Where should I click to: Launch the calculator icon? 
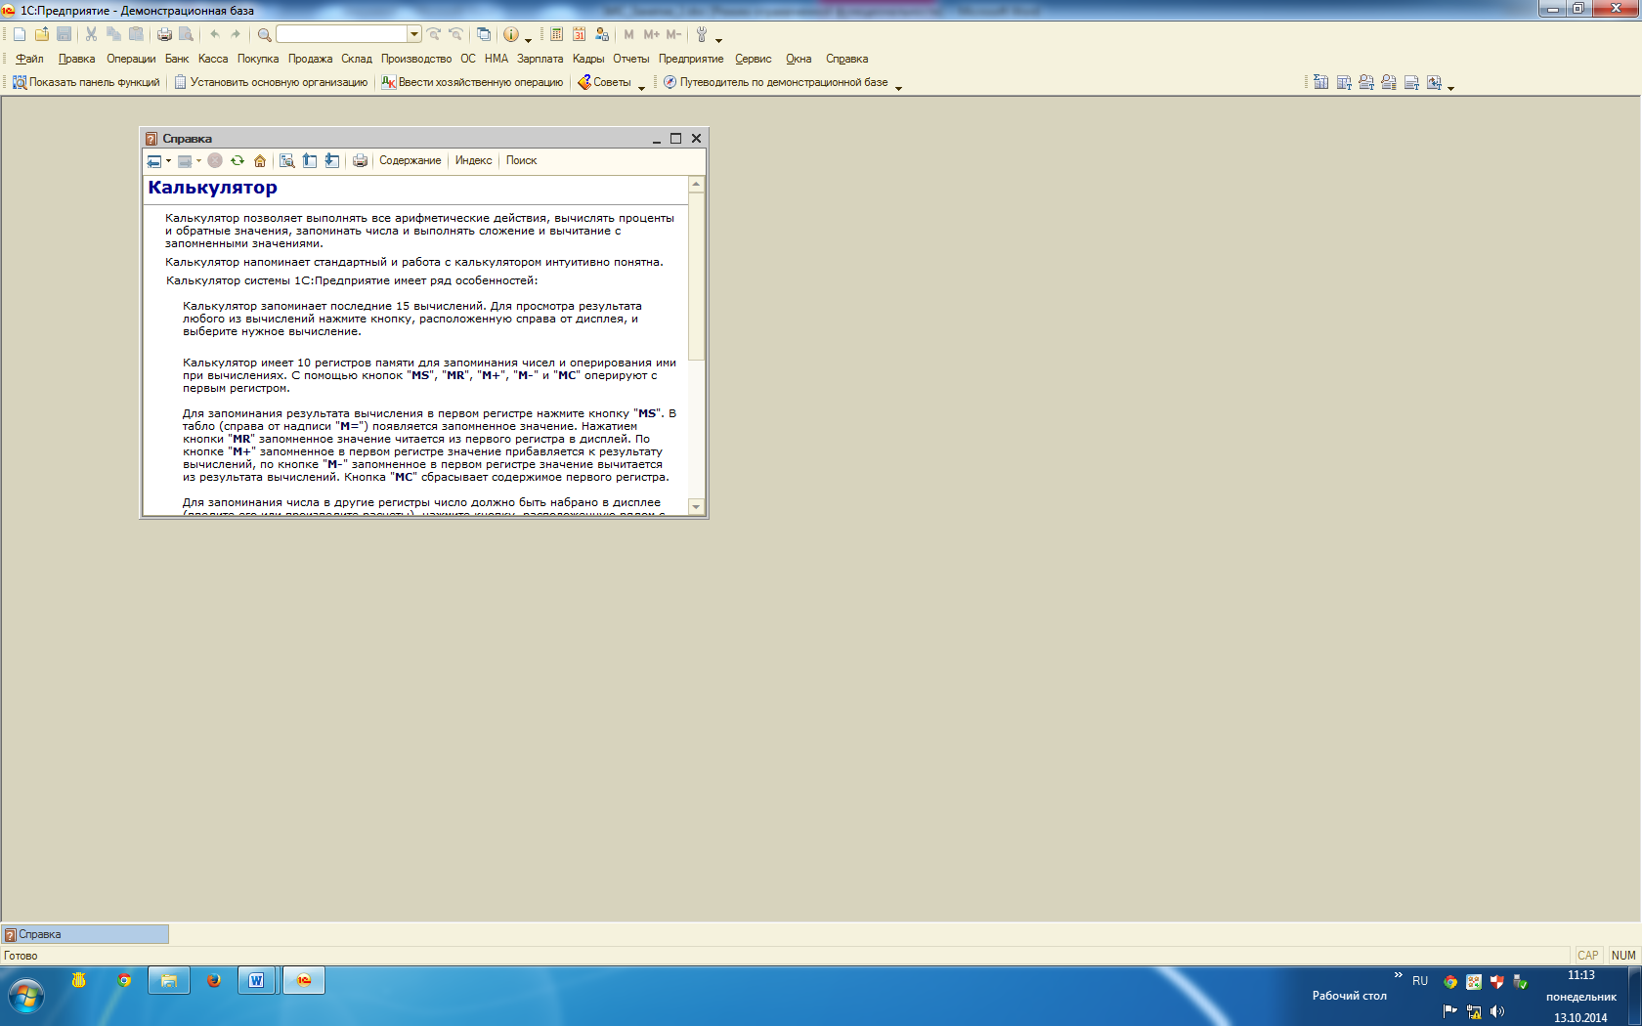(556, 34)
